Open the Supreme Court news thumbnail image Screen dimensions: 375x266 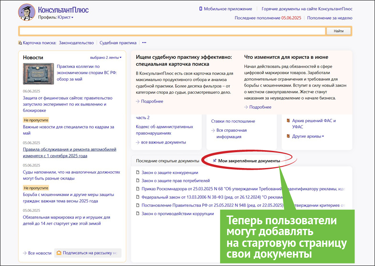(x=38, y=74)
